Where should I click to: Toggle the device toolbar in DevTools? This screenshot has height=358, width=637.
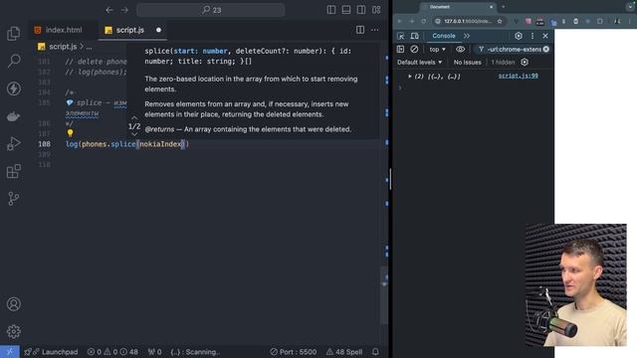414,36
